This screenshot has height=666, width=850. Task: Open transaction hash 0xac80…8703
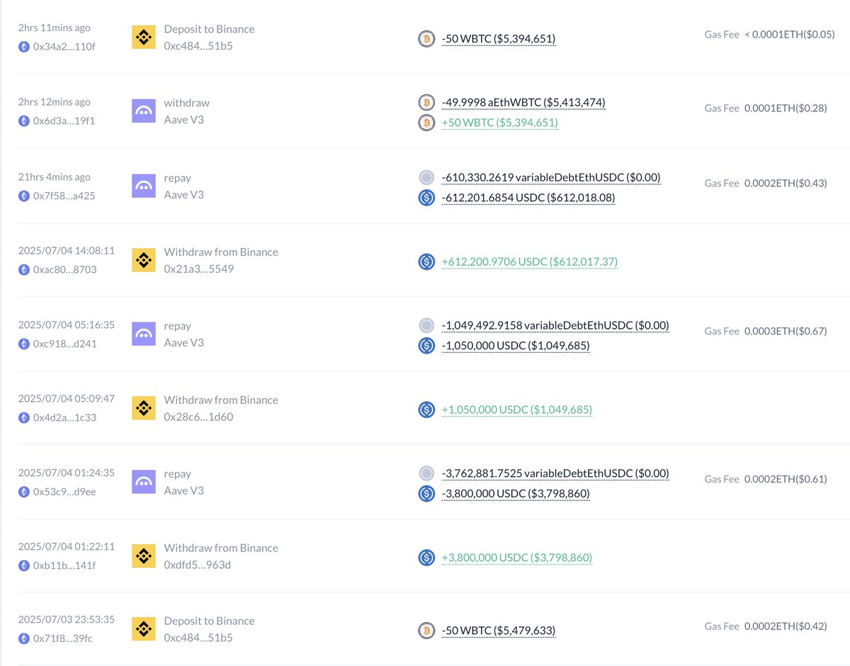(65, 269)
